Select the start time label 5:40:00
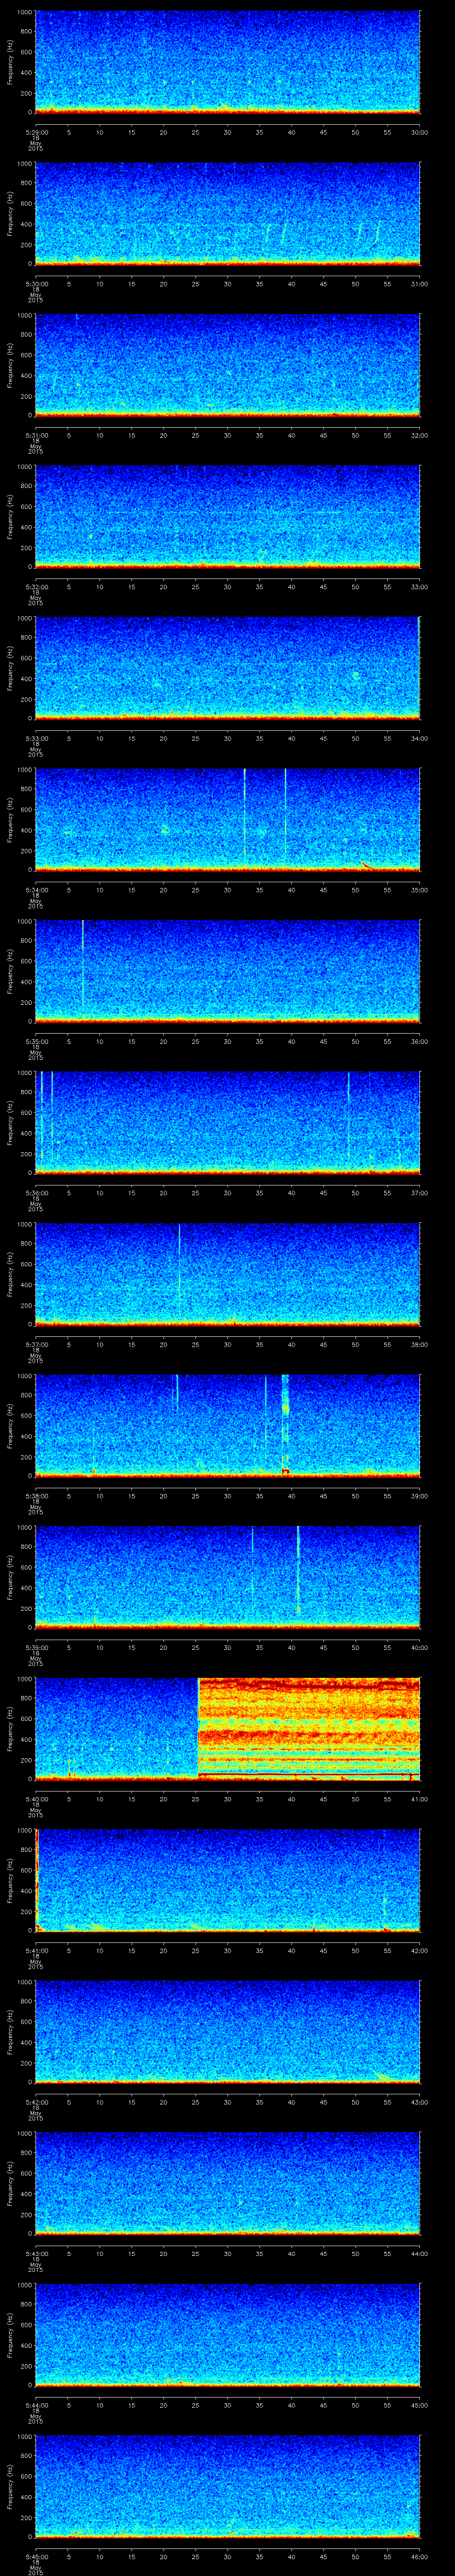 [36, 1799]
